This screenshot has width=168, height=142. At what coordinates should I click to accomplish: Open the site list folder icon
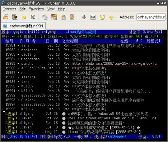tap(6, 17)
